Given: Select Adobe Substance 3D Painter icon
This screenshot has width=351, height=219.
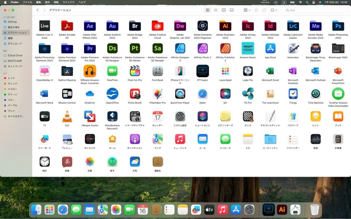Looking at the screenshot, I should [135, 48].
